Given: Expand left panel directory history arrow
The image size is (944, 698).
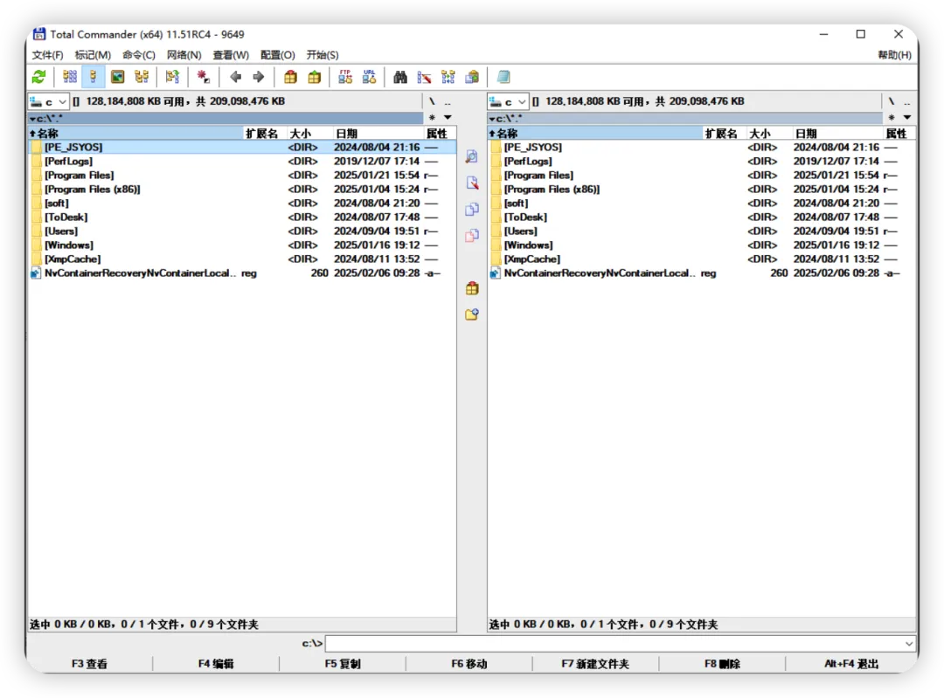Looking at the screenshot, I should click(448, 117).
